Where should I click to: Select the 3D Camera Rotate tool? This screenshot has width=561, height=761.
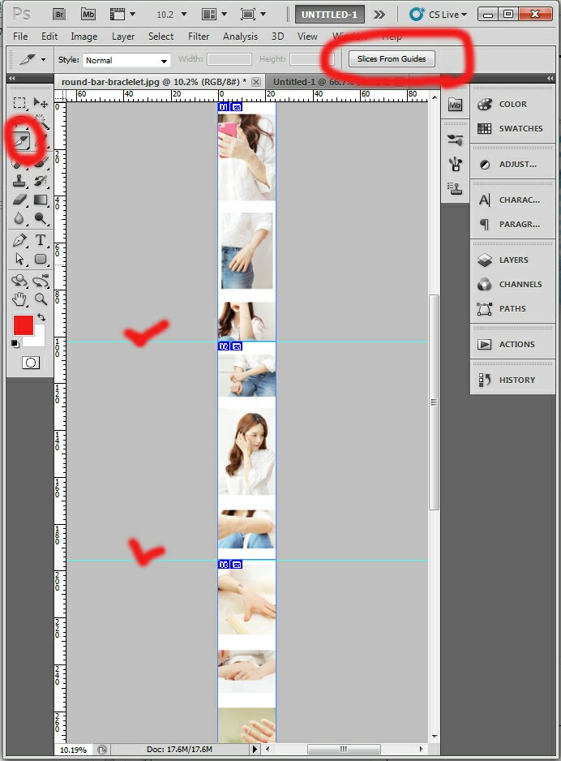41,280
